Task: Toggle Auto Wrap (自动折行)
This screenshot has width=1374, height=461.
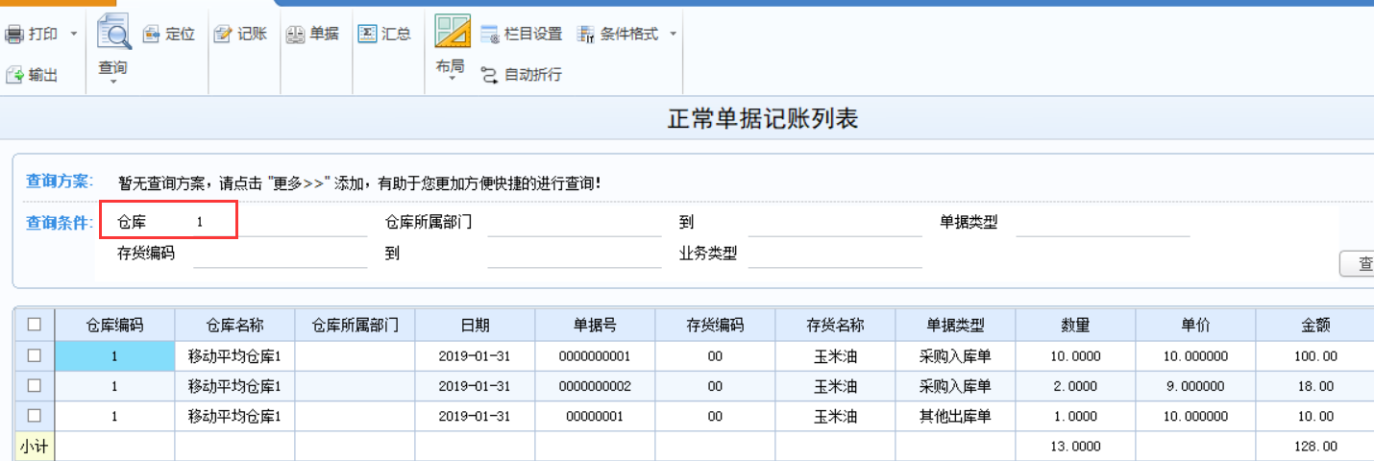Action: coord(490,75)
